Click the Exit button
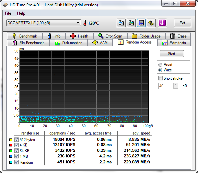This screenshot has width=198, height=173. coord(182,23)
